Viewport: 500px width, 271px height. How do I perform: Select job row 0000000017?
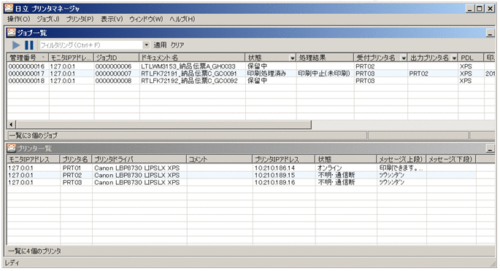point(250,74)
